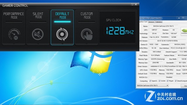The height and width of the screenshot is (105, 187).
Task: Minimize the GPU-Z window
Action: coord(179,18)
